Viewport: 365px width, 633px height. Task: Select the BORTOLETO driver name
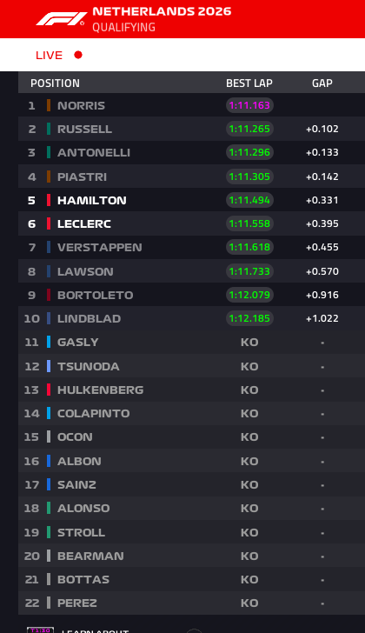click(96, 295)
